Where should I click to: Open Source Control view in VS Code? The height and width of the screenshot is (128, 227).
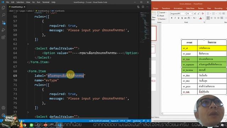[3, 22]
